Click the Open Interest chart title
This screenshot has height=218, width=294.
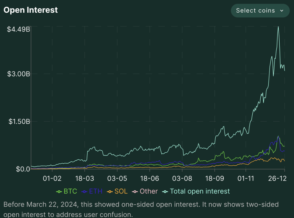31,10
